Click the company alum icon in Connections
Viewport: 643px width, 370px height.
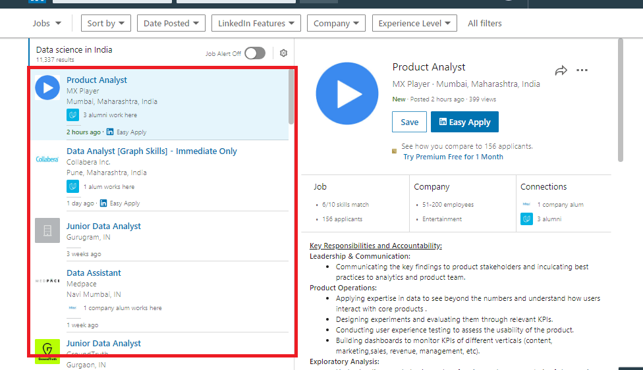coord(526,204)
